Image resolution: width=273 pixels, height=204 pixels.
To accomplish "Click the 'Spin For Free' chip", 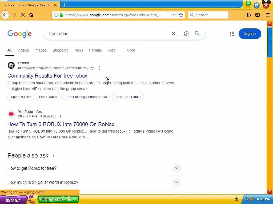I will [x=21, y=97].
